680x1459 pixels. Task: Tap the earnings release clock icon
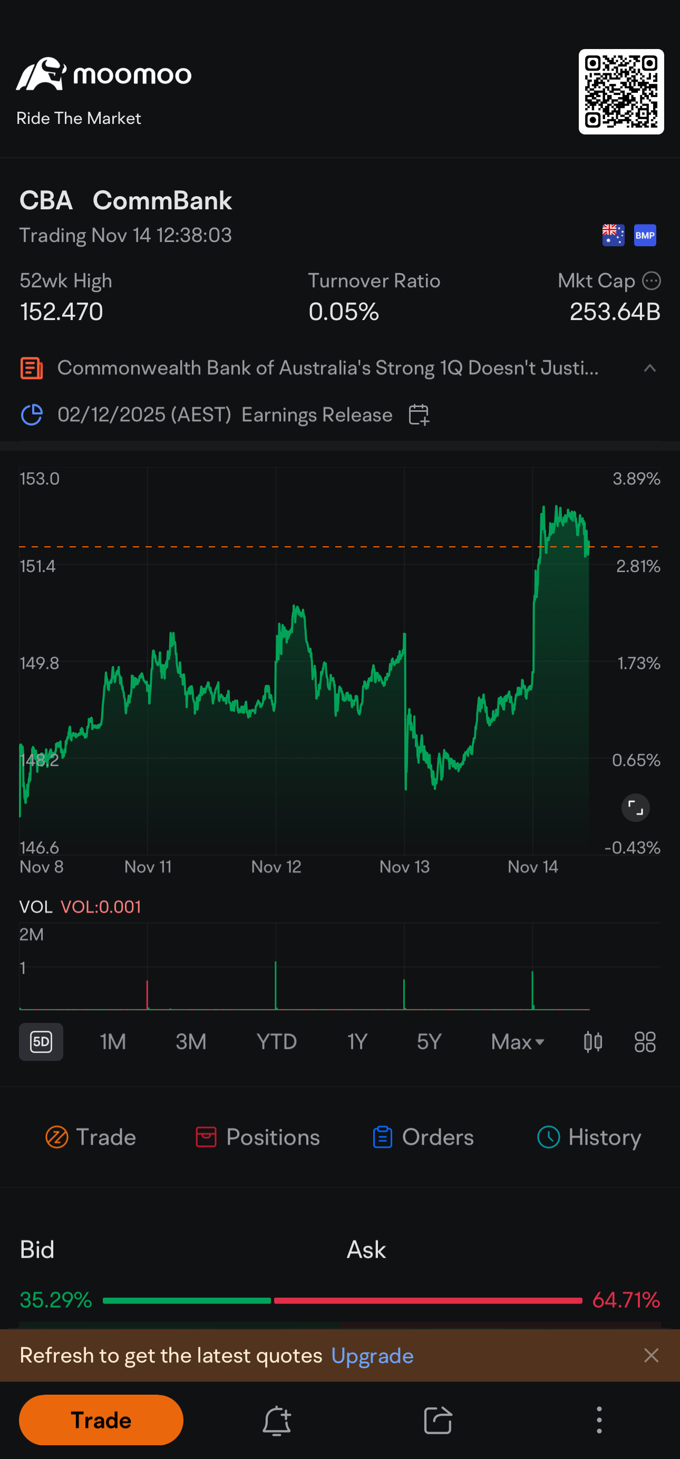tap(32, 414)
